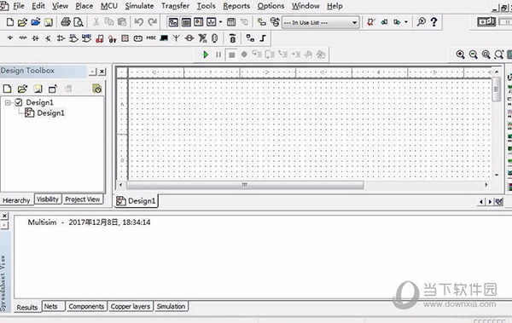Click the horizontal scrollbar thumb under the canvas

click(x=245, y=185)
